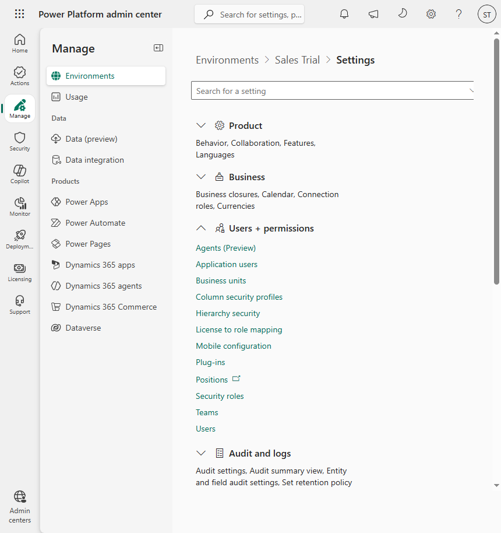The width and height of the screenshot is (501, 533).
Task: Open the setting search dropdown arrow
Action: click(x=471, y=90)
